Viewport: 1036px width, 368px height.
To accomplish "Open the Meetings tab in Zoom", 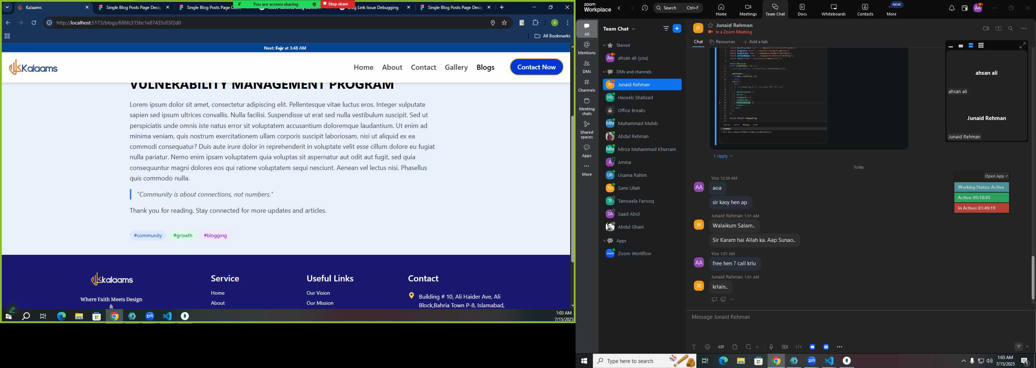I will click(x=748, y=10).
